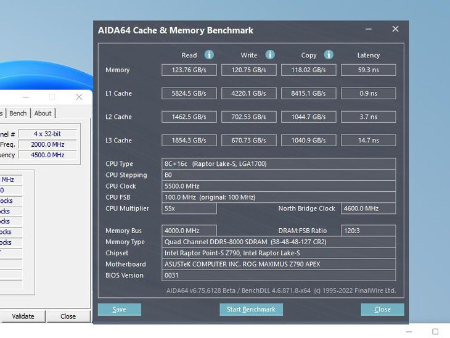The width and height of the screenshot is (450, 338).
Task: Open the Read benchmark info icon
Action: (x=209, y=54)
